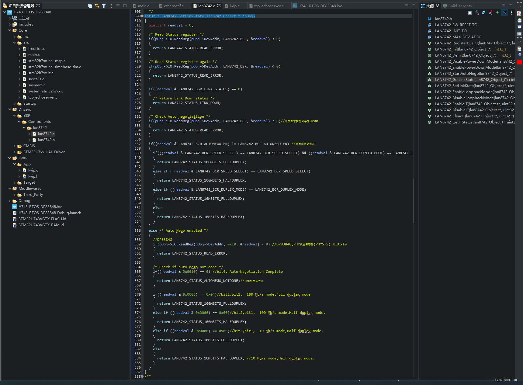
Task: Close the Outline (大纲) view tab
Action: pyautogui.click(x=438, y=6)
